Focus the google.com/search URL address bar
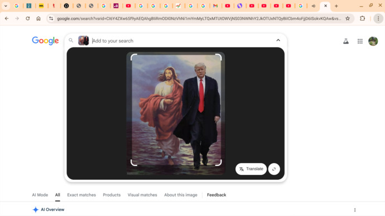Image resolution: width=385 pixels, height=216 pixels. point(199,18)
